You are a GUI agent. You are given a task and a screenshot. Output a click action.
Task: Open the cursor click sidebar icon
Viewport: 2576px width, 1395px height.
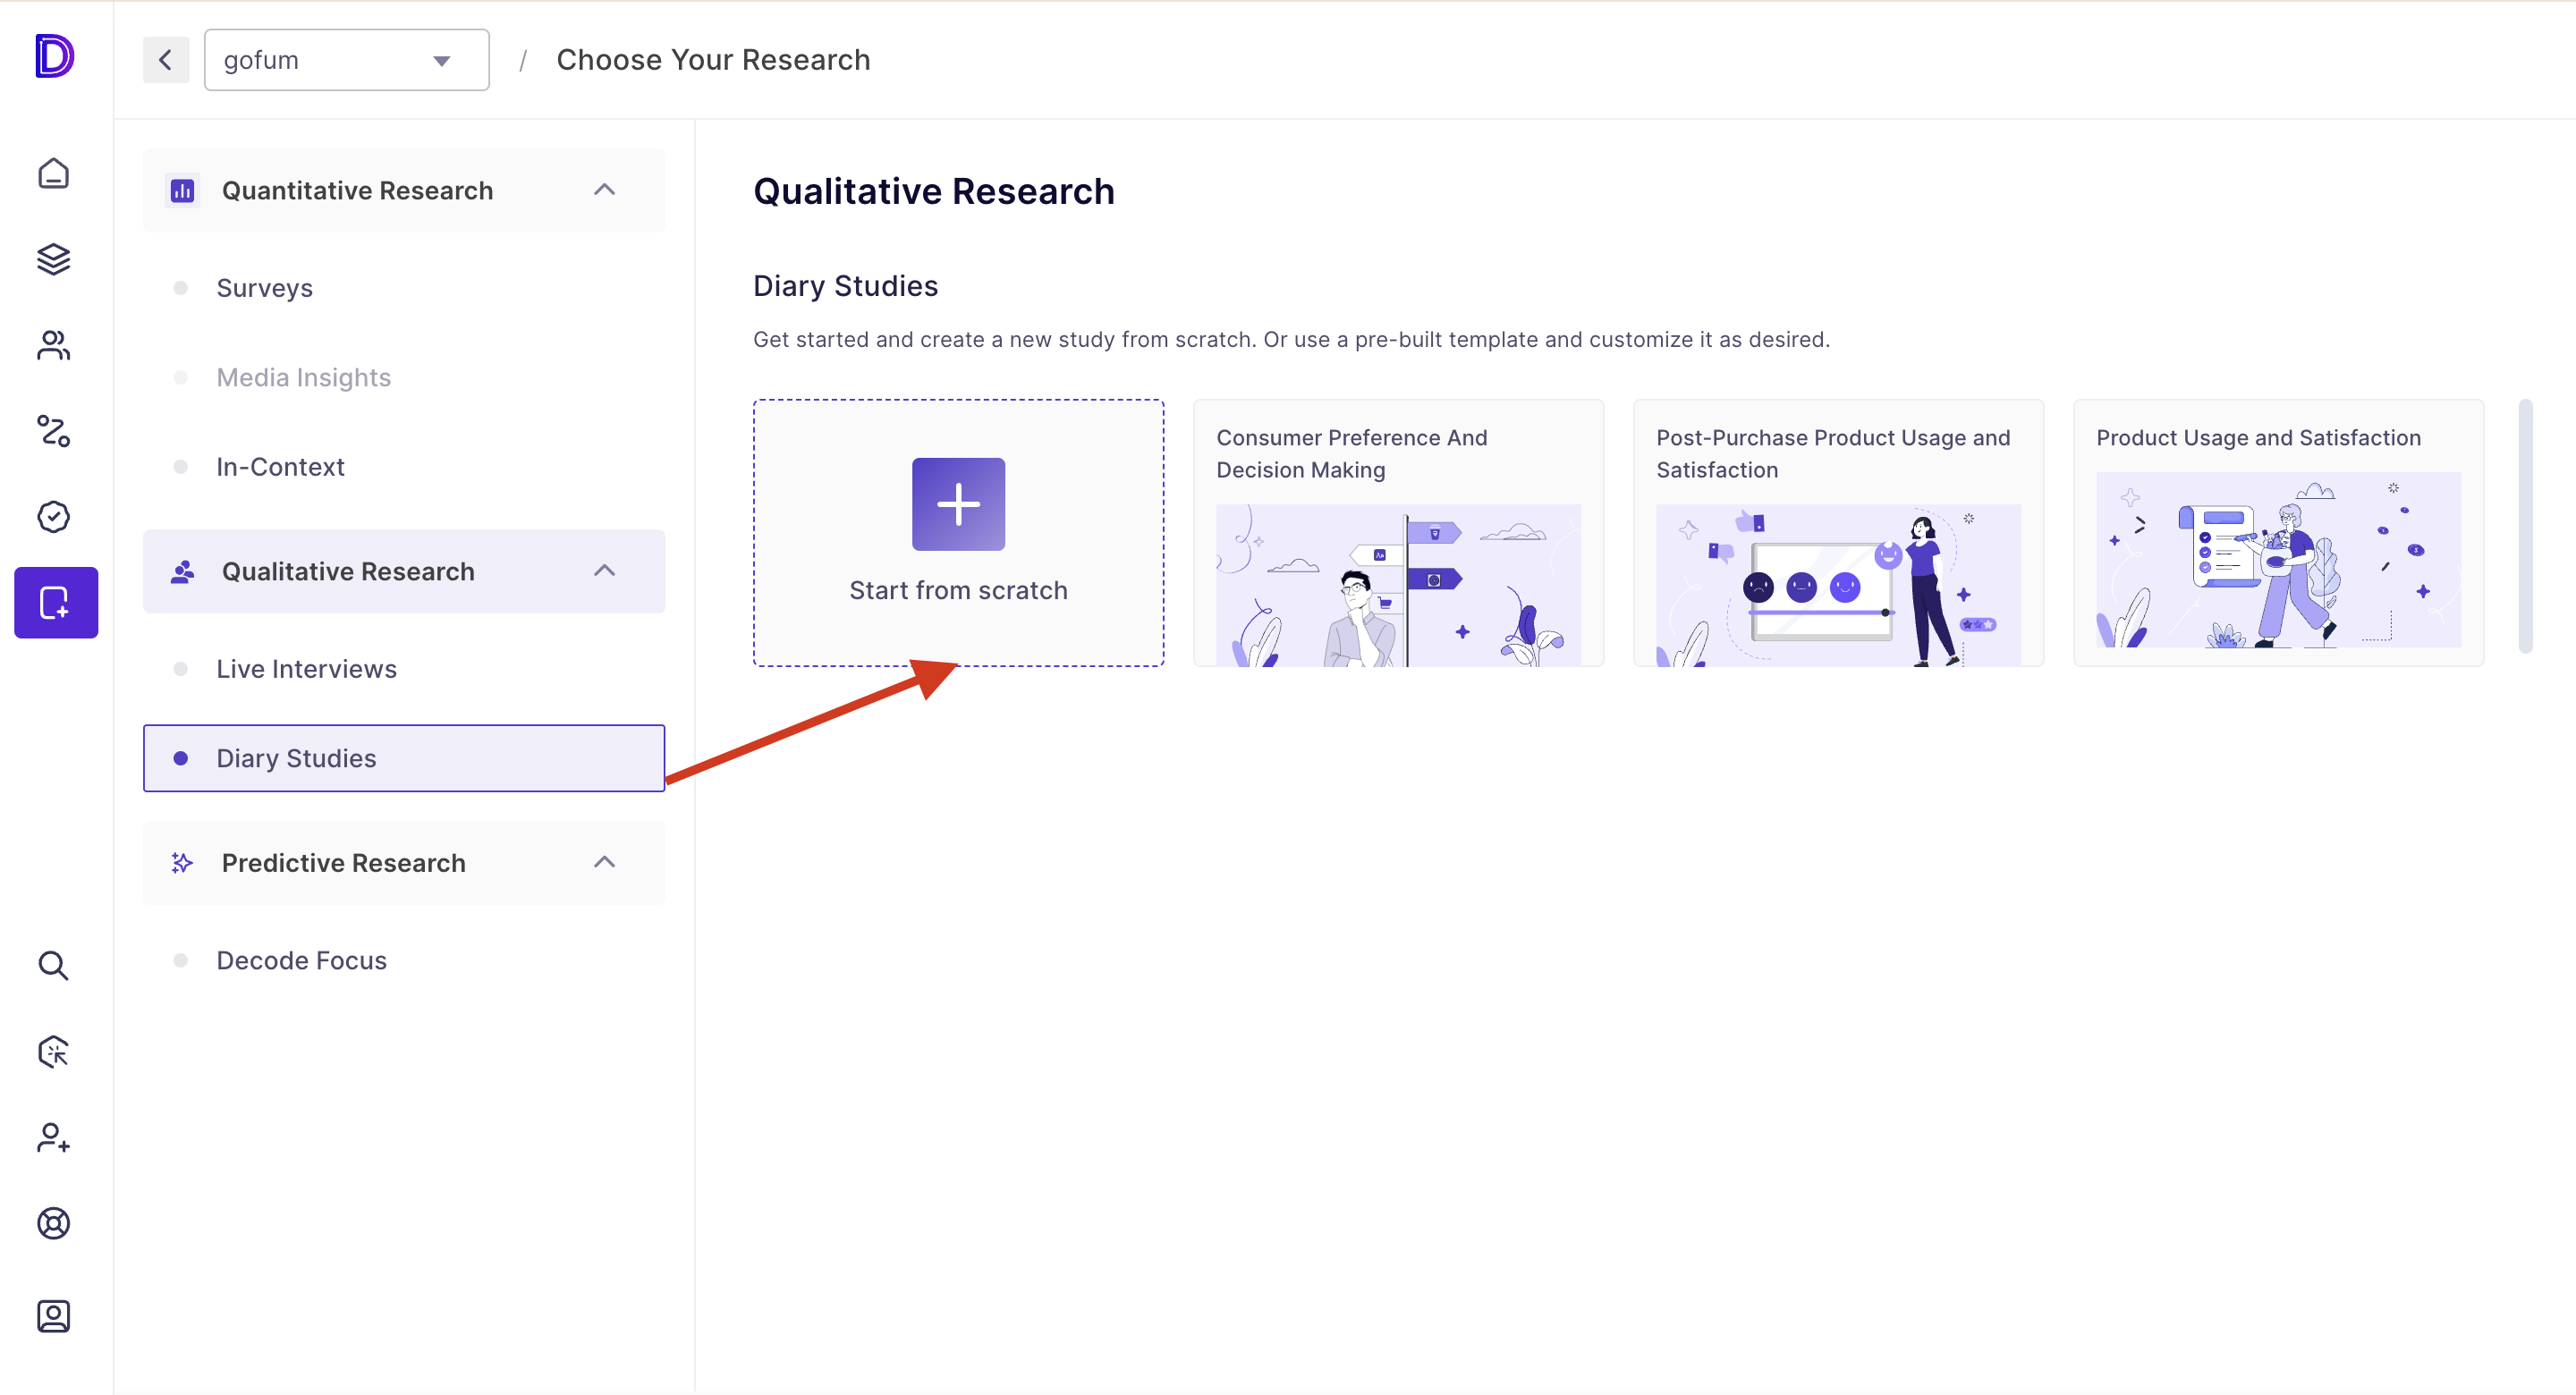[x=54, y=1052]
